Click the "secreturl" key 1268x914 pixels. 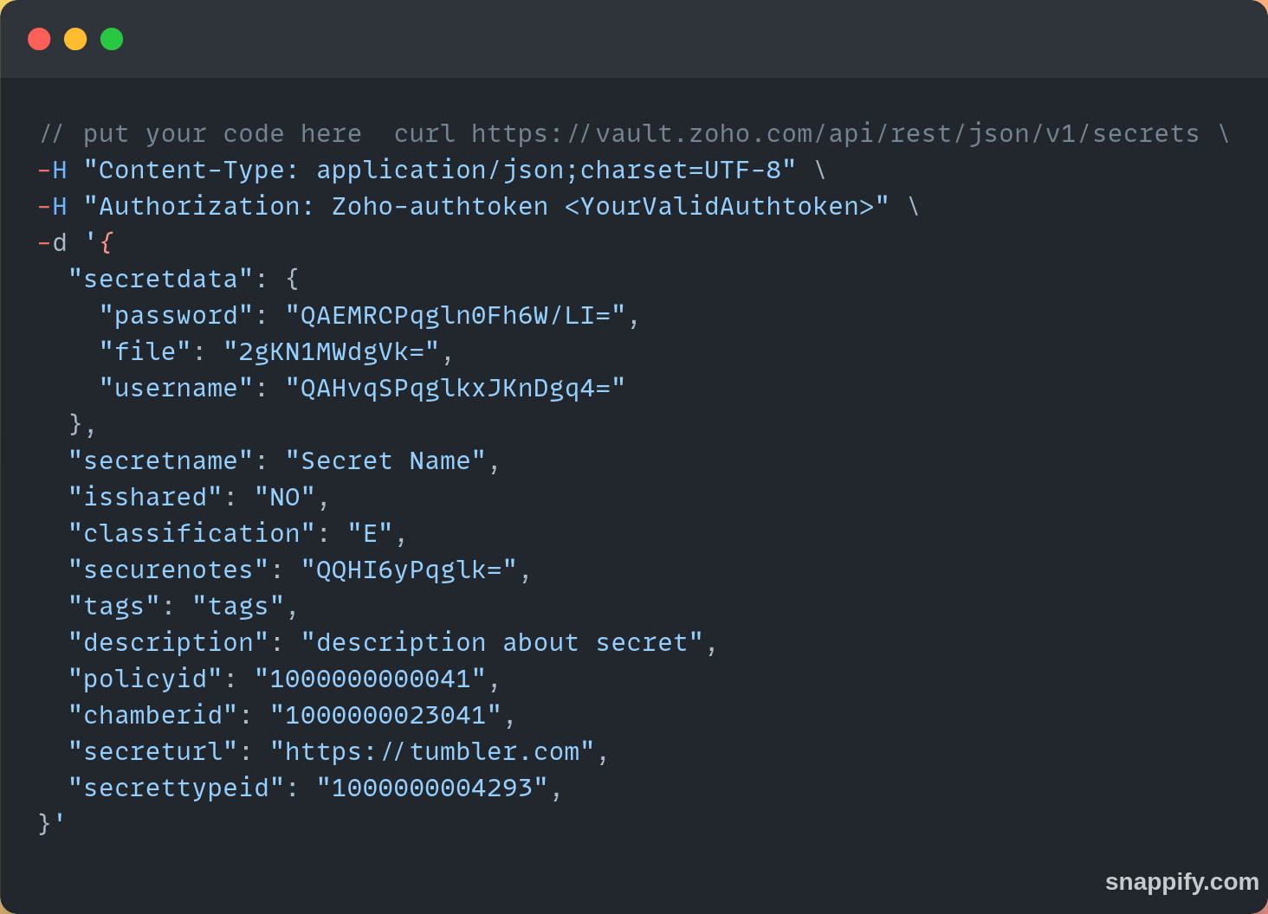point(152,751)
